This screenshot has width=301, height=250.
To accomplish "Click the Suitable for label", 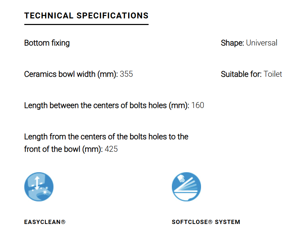I will pos(241,74).
